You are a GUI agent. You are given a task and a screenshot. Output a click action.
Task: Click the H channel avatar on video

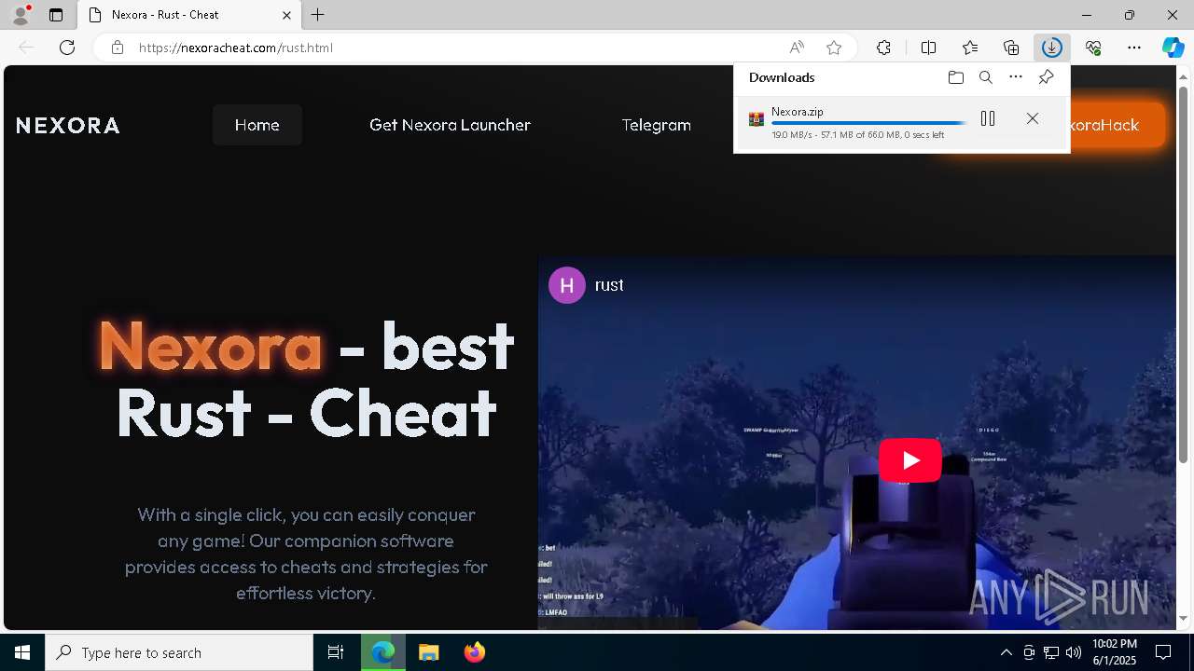coord(567,285)
